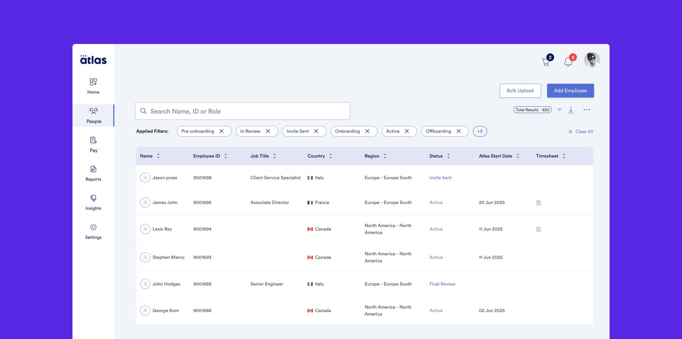Sort by Country column
The height and width of the screenshot is (339, 682).
(330, 156)
